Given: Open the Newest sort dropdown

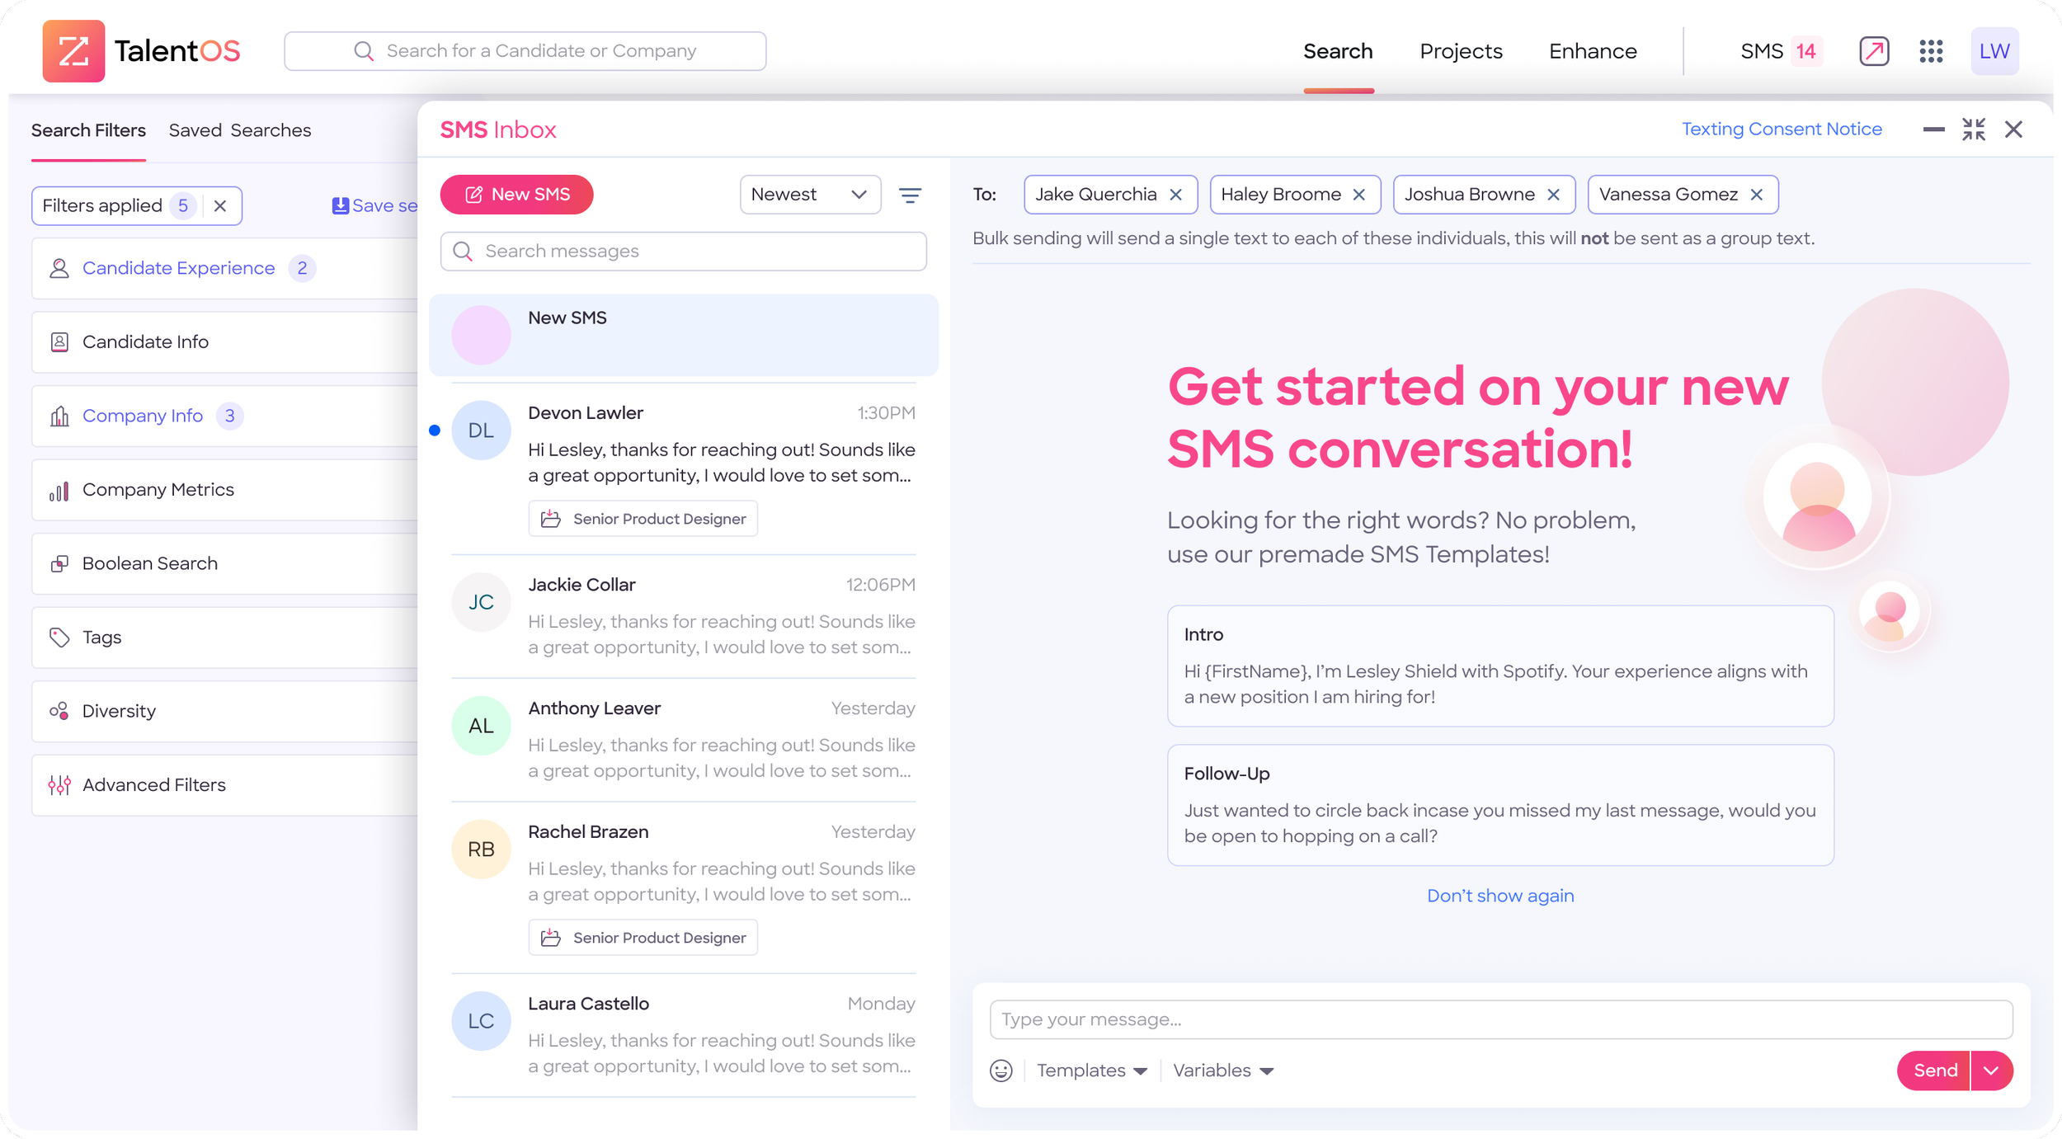Looking at the screenshot, I should point(809,195).
